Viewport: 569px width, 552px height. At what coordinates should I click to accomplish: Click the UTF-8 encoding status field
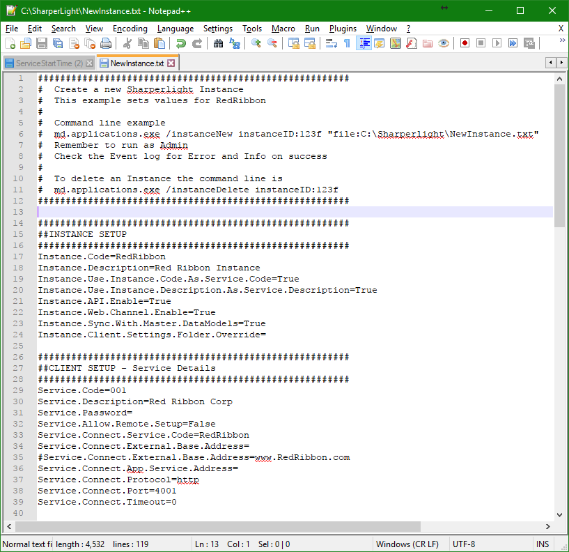click(490, 544)
